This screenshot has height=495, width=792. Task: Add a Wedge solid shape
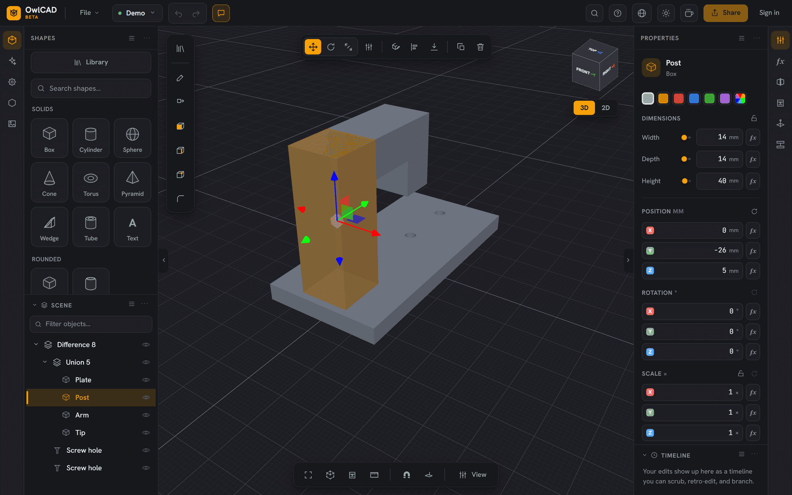pos(49,227)
